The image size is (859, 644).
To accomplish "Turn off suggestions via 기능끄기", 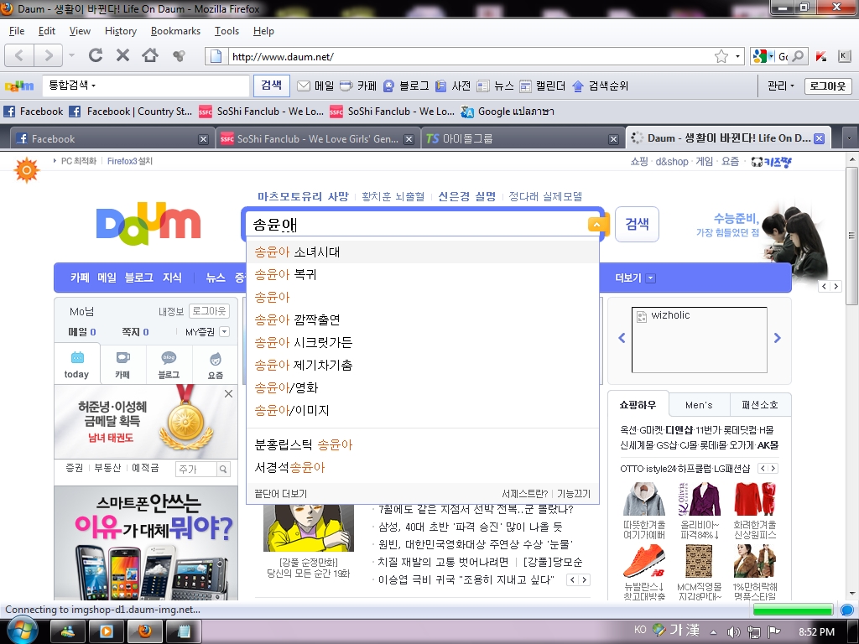I will pyautogui.click(x=574, y=493).
